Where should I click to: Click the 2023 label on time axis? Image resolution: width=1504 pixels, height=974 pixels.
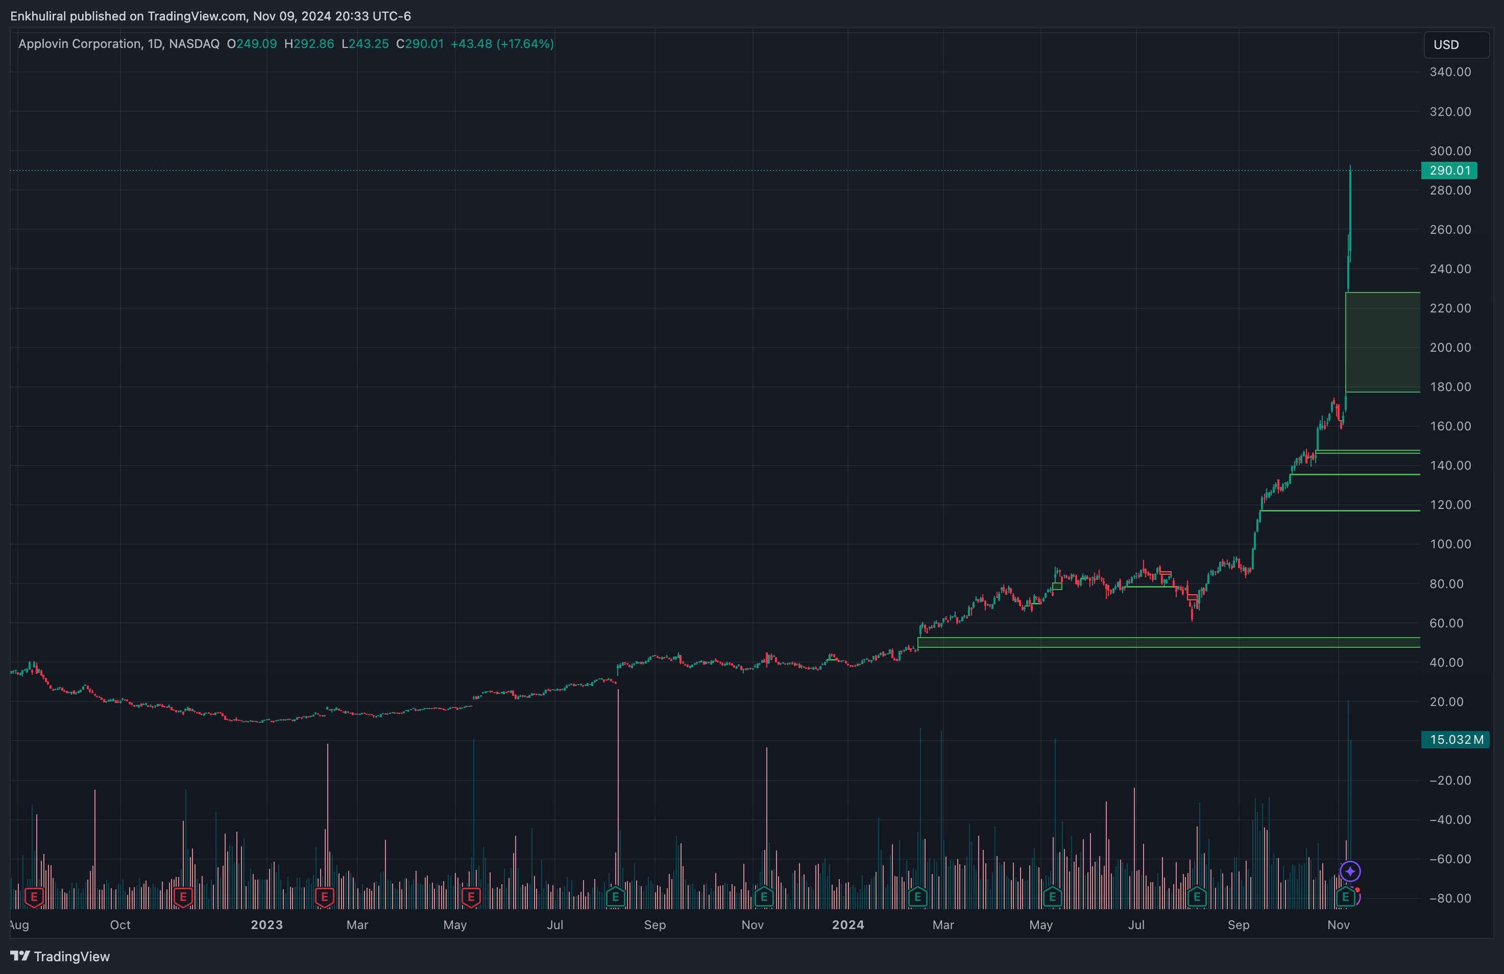click(266, 924)
